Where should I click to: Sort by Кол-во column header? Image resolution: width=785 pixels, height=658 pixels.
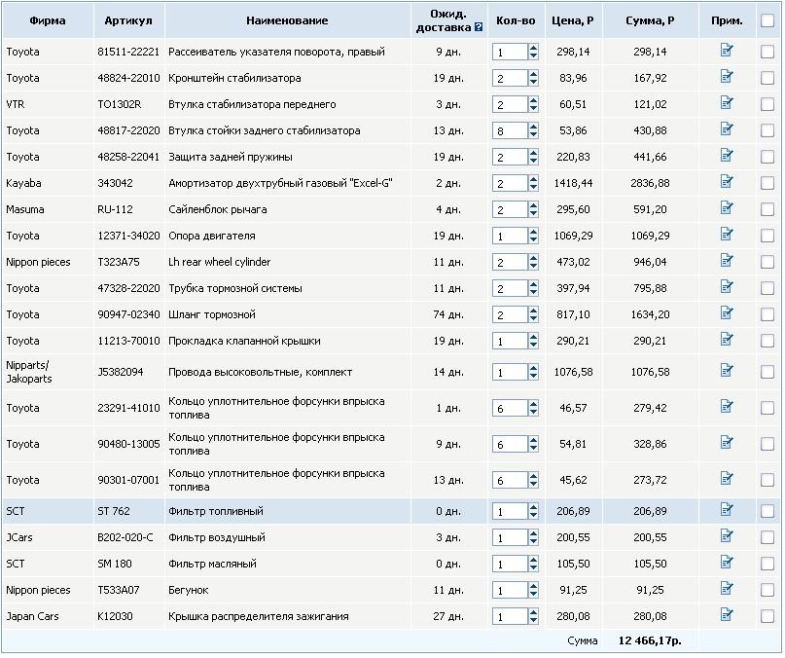click(516, 20)
